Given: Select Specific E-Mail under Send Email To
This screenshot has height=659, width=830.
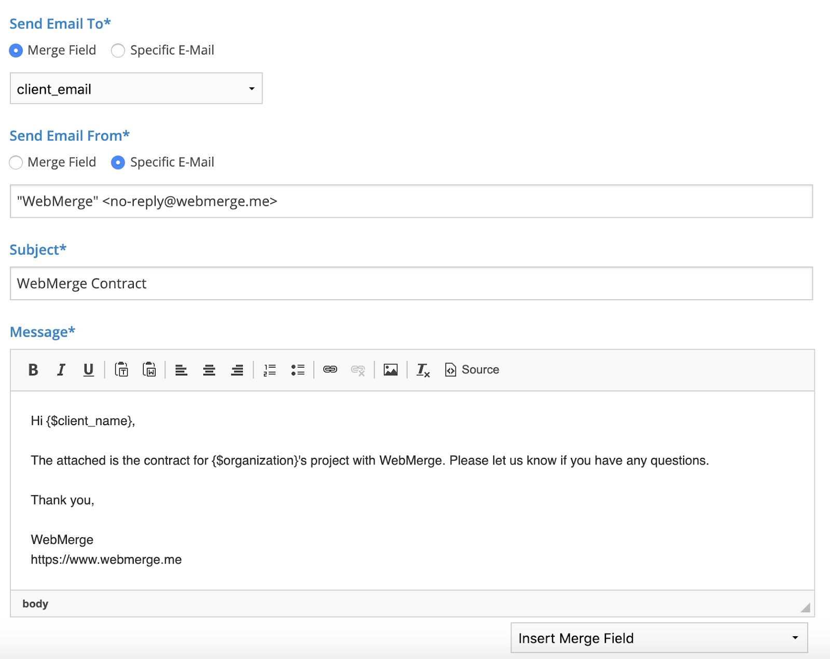Looking at the screenshot, I should tap(118, 50).
